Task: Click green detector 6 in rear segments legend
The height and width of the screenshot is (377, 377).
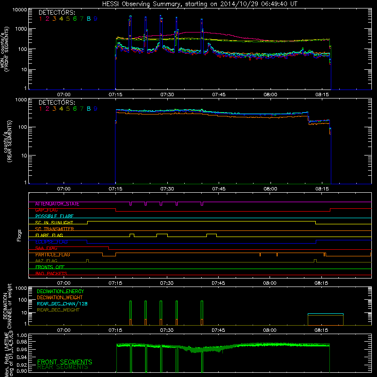Action: tap(75, 109)
